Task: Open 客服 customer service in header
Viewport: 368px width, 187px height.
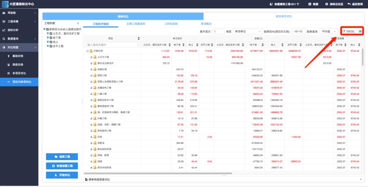Action: coord(313,4)
